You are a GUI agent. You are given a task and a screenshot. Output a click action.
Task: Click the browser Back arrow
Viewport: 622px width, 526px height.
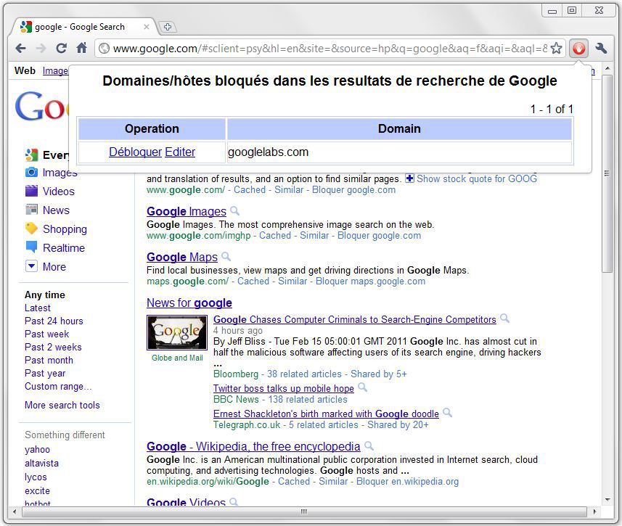point(20,49)
